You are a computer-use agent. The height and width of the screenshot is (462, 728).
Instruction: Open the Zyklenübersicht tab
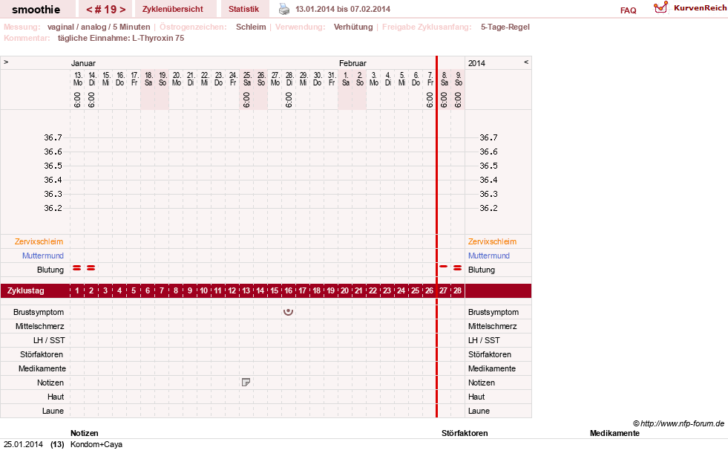click(x=173, y=9)
